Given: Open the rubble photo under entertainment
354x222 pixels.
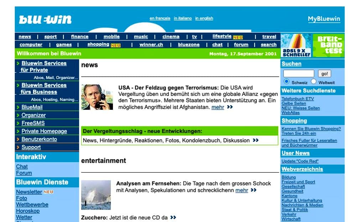Looking at the screenshot, I should pos(96,195).
